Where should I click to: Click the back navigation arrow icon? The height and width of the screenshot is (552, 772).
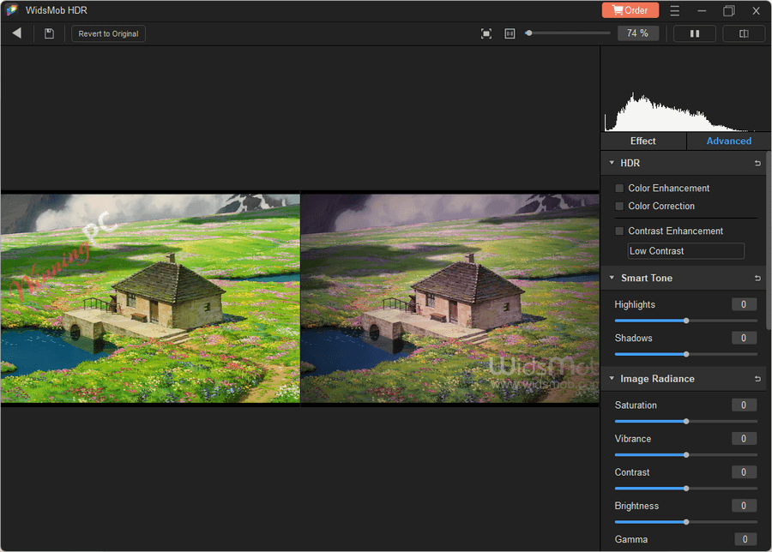pyautogui.click(x=16, y=33)
